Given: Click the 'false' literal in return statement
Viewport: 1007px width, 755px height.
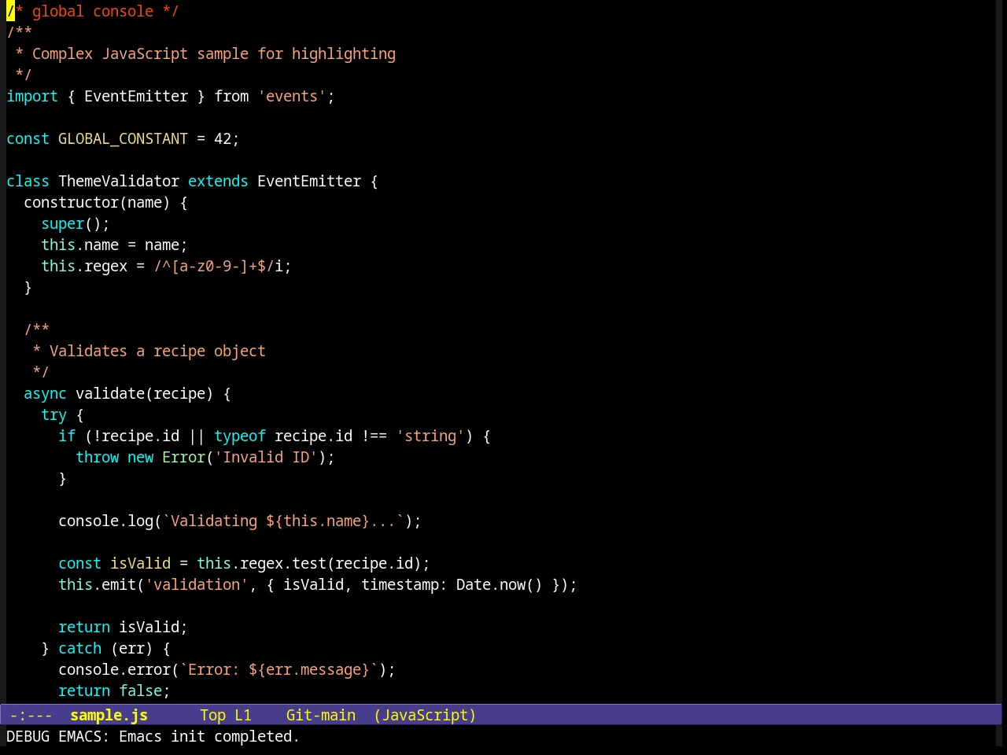Looking at the screenshot, I should tap(140, 691).
